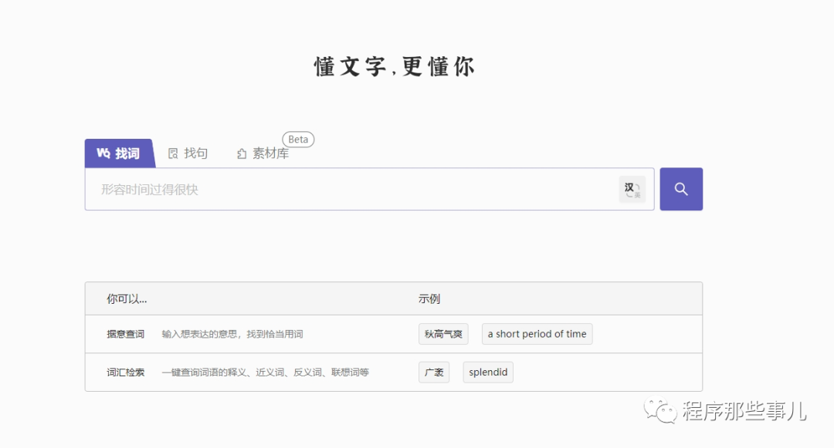Click the 据意查词 row label

124,333
